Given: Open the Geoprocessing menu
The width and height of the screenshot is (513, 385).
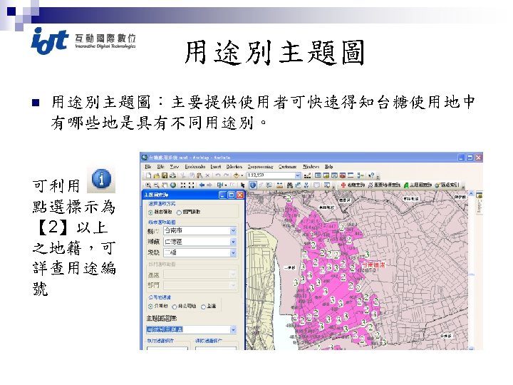Looking at the screenshot, I should (x=260, y=167).
